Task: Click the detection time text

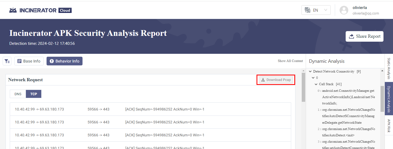Action: point(42,44)
